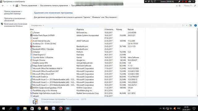198x111 pixels.
Task: Click the Cheat Engine 6.1 icon
Action: [31, 55]
